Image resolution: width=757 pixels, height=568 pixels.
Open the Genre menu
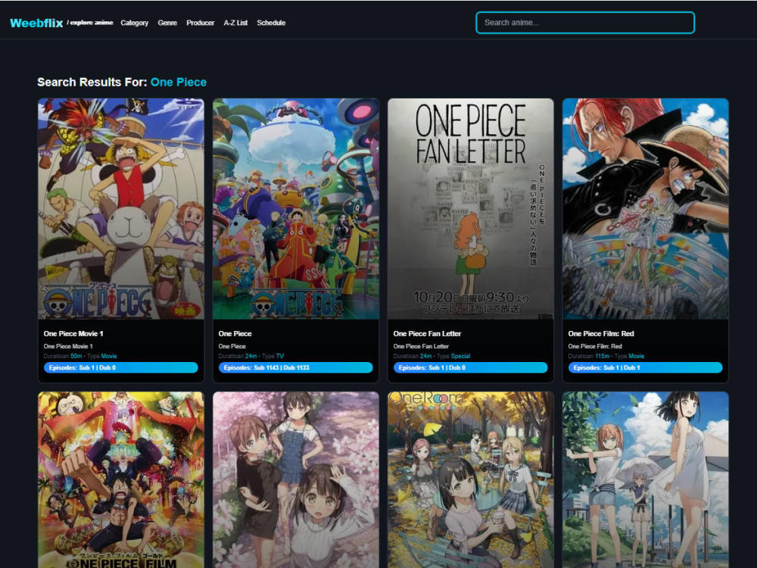coord(167,23)
